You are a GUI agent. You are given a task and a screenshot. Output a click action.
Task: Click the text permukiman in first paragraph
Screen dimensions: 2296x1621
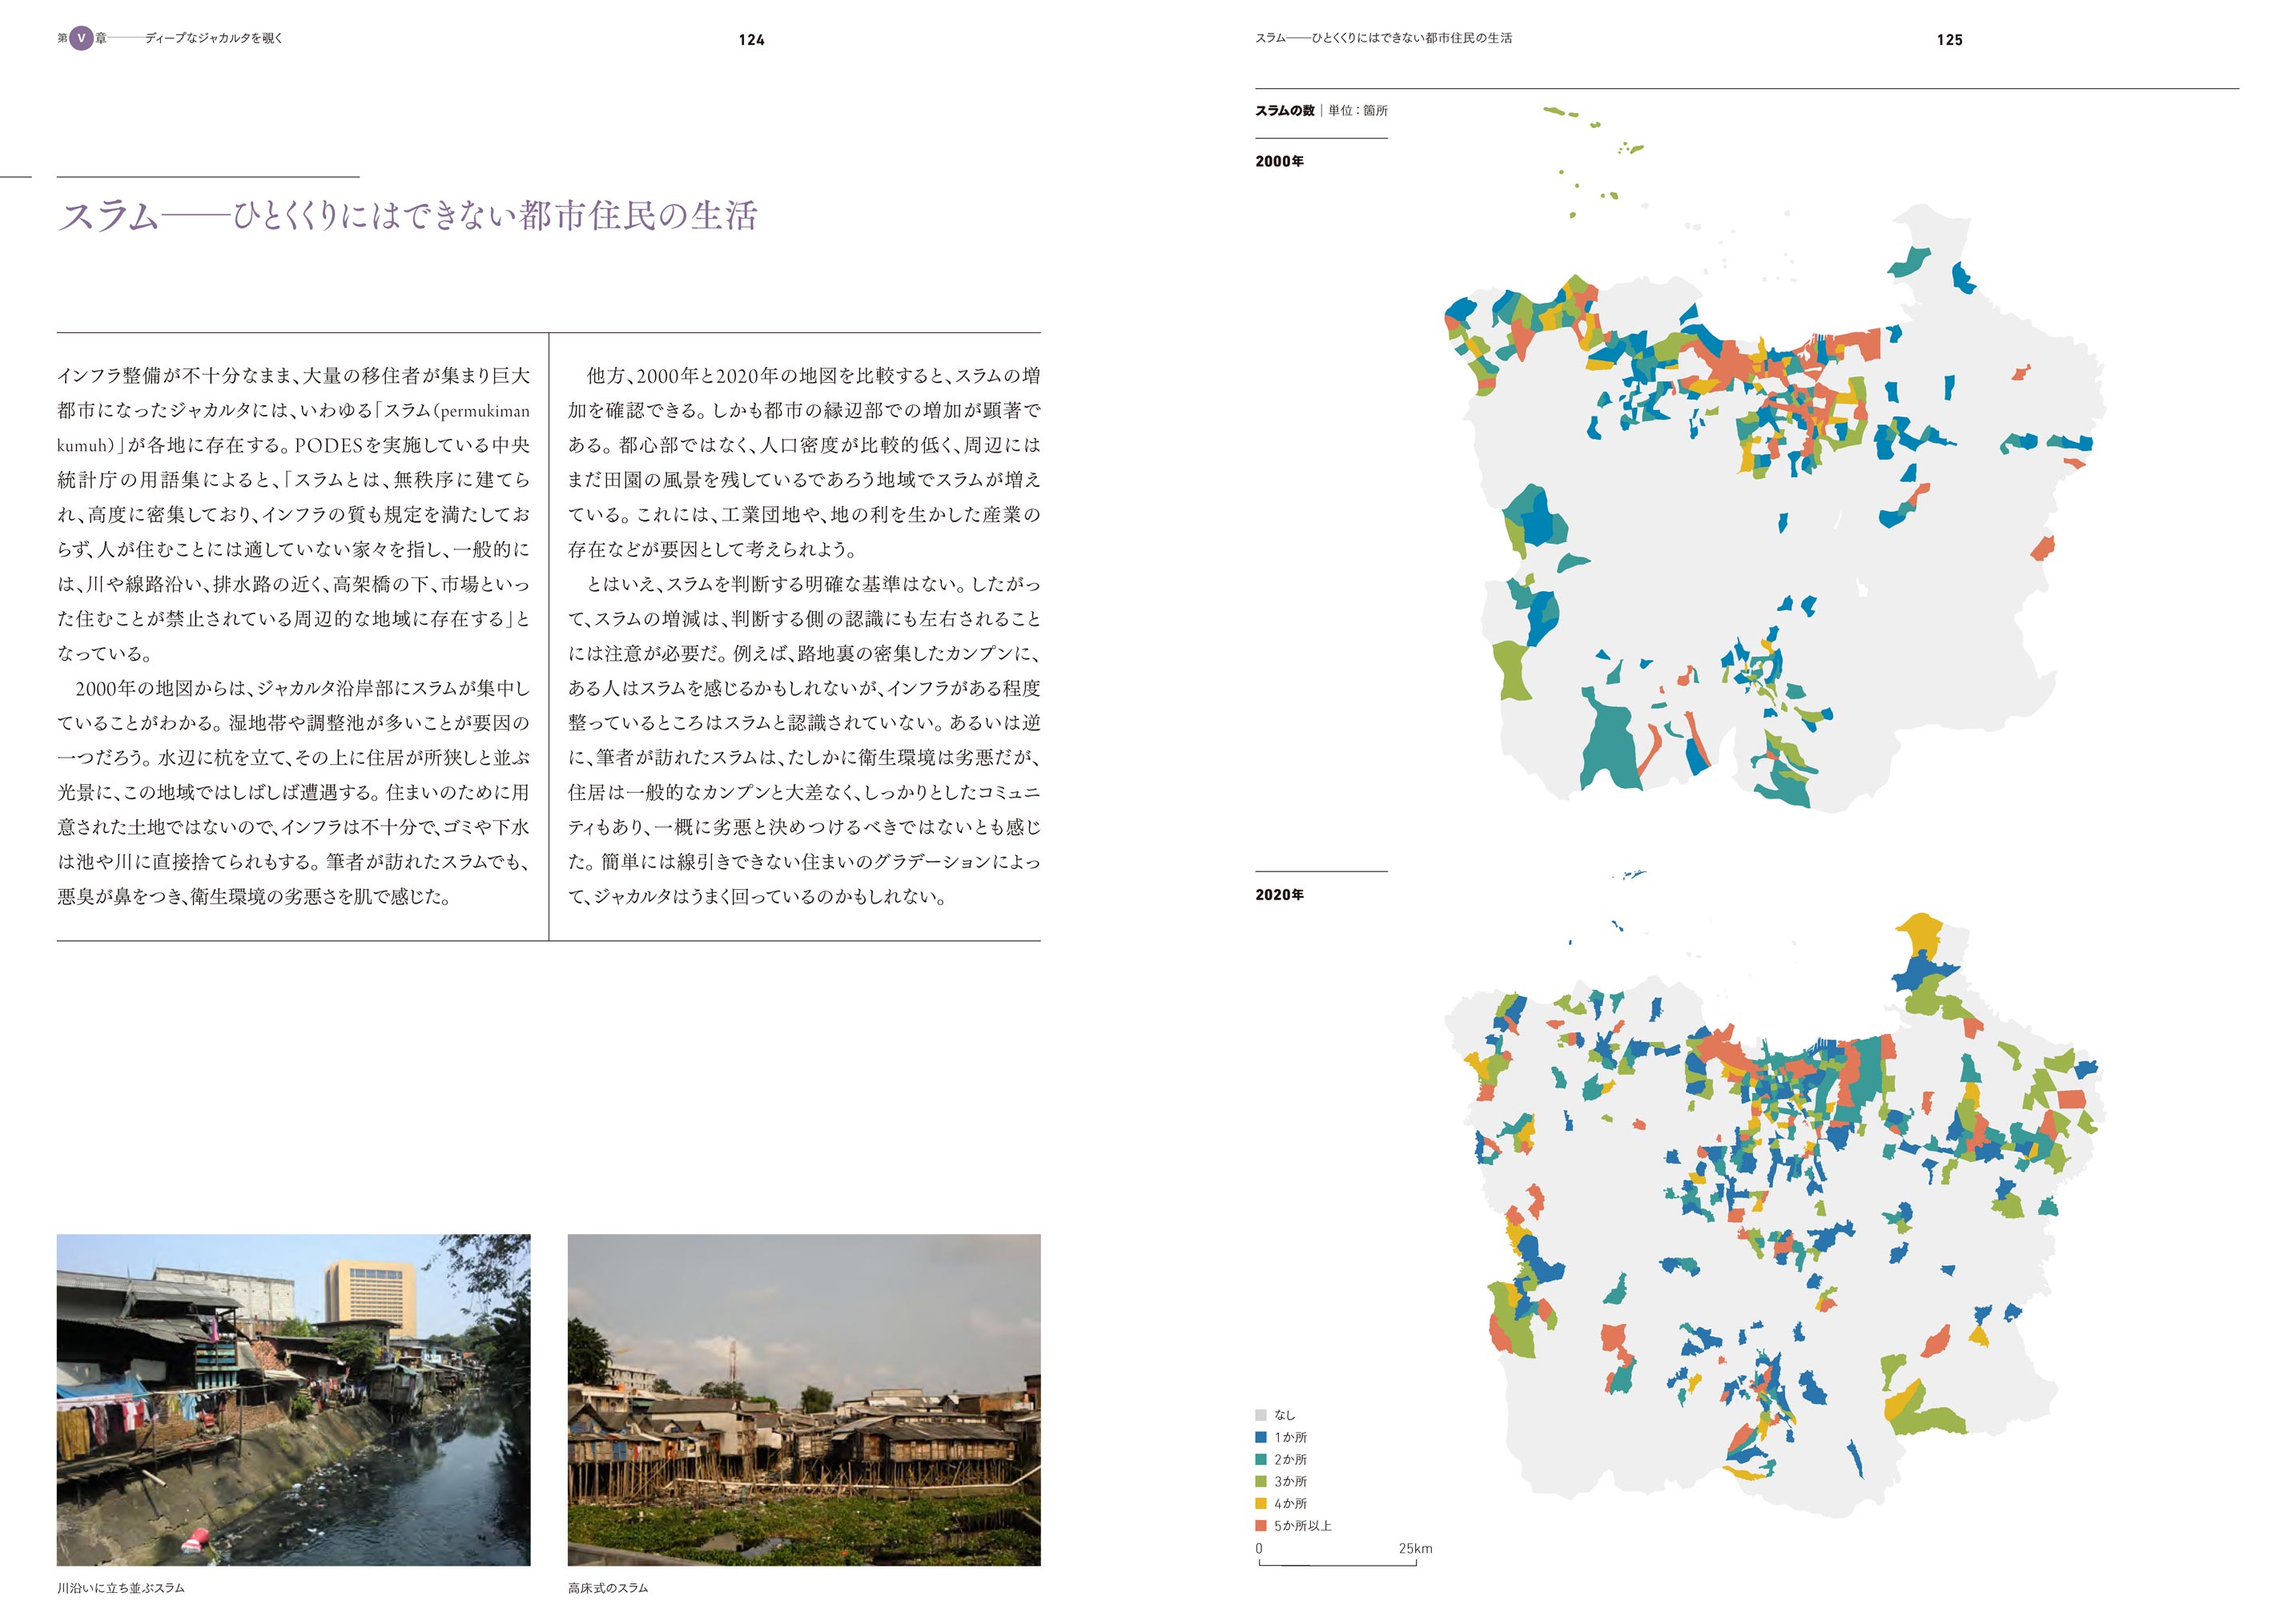(485, 411)
